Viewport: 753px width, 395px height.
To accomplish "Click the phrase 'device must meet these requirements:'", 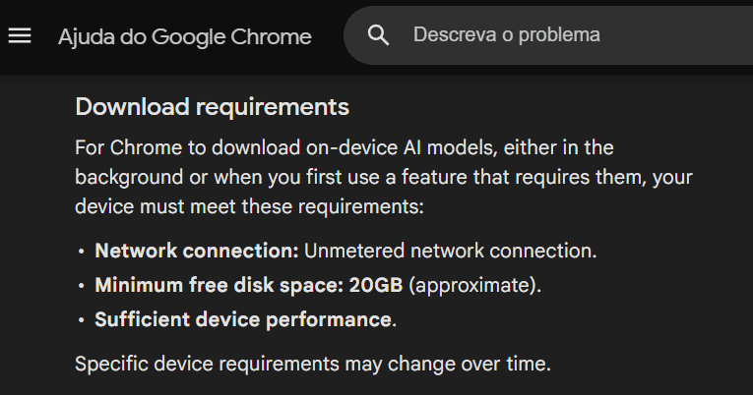I will pyautogui.click(x=249, y=207).
